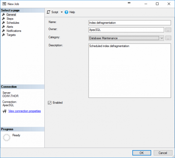This screenshot has height=158, width=175.
Task: Click the Steps page wrench icon
Action: [3, 18]
